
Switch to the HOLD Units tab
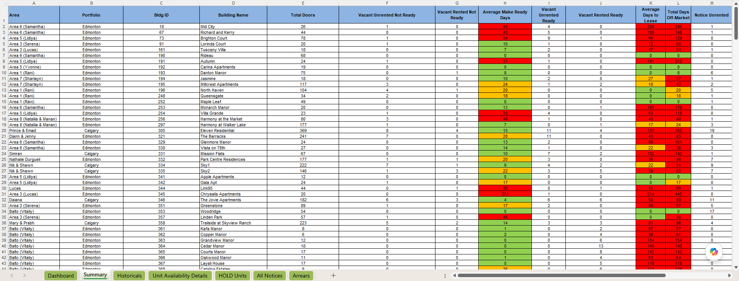pos(232,276)
